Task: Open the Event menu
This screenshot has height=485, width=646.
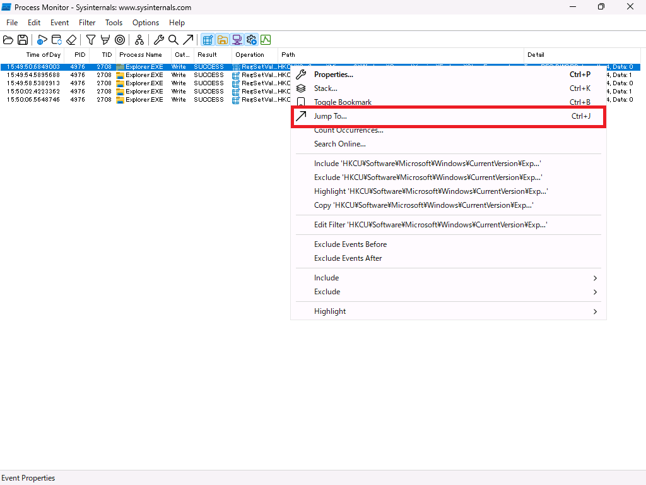Action: [x=59, y=23]
